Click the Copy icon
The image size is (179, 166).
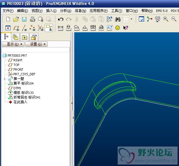[85, 19]
